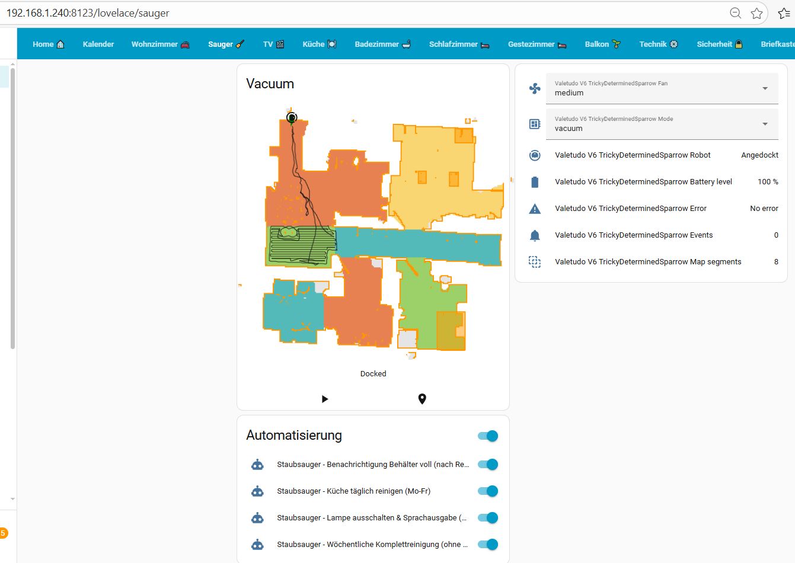Click the bell icon for Events
The width and height of the screenshot is (795, 563).
click(x=535, y=235)
